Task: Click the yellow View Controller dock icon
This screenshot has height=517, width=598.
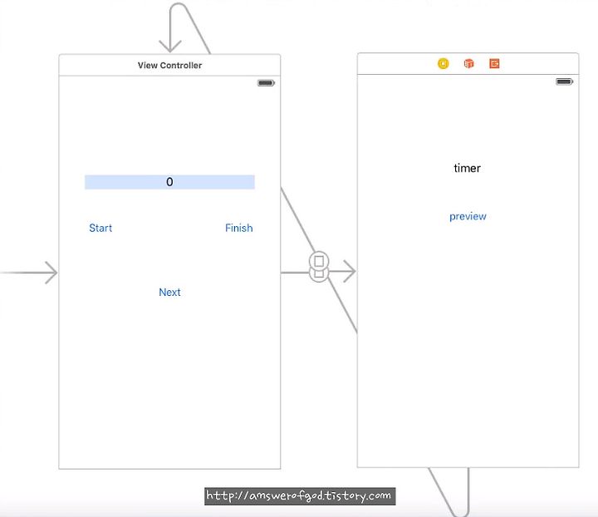Action: 443,63
